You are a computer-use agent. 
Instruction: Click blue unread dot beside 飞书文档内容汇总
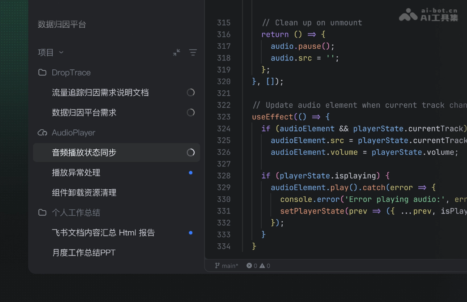(x=191, y=233)
